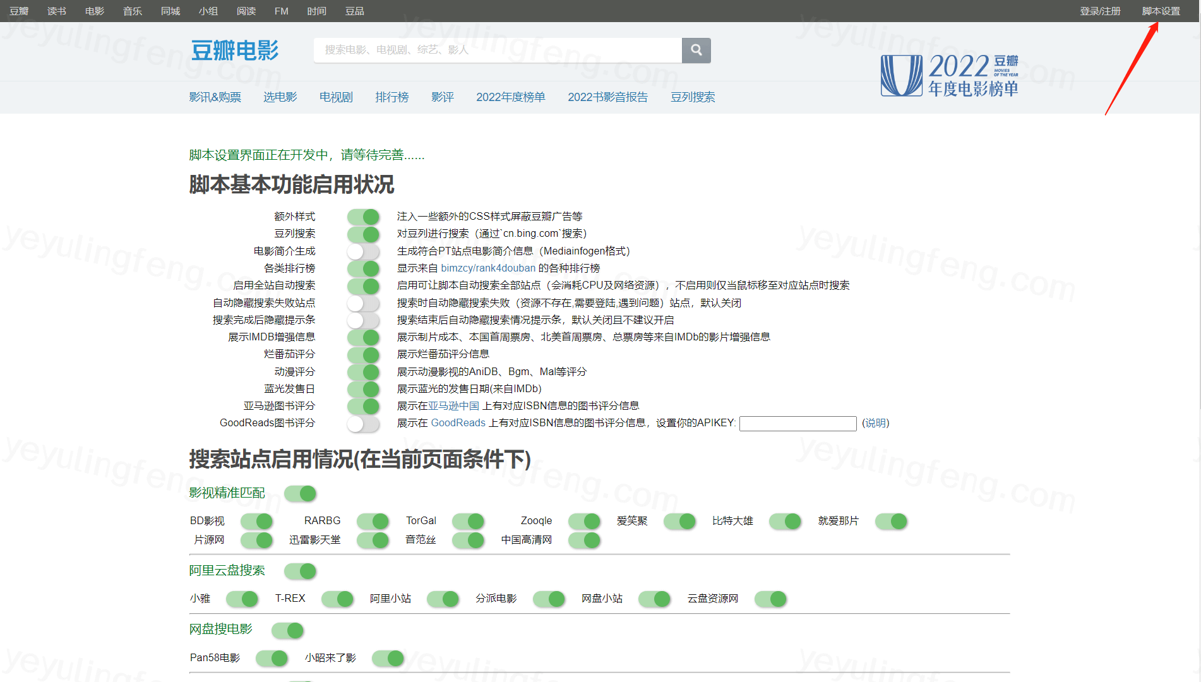Toggle the 烂番茄评分 switch
Viewport: 1201px width, 682px height.
(x=363, y=354)
